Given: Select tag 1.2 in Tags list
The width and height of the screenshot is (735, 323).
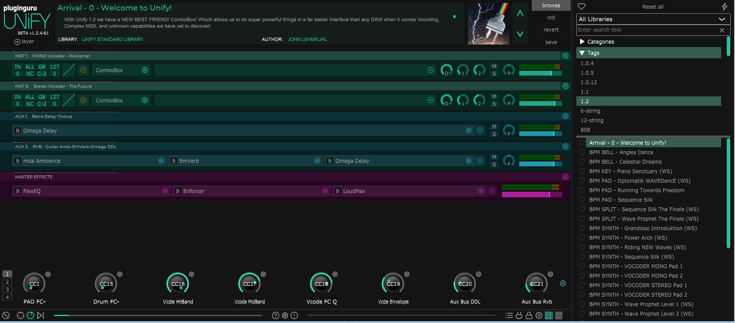Looking at the screenshot, I should coord(649,101).
